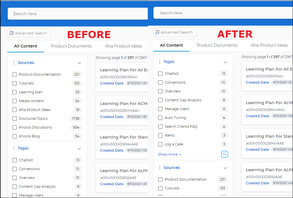Image resolution: width=293 pixels, height=198 pixels.
Task: Focus the Search here field in AFTER panel
Action: pos(222,13)
